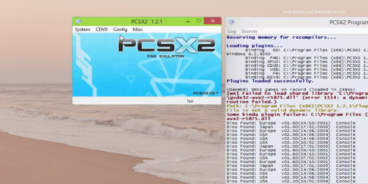Open the System menu in PCSX2
368x184 pixels.
(x=82, y=29)
